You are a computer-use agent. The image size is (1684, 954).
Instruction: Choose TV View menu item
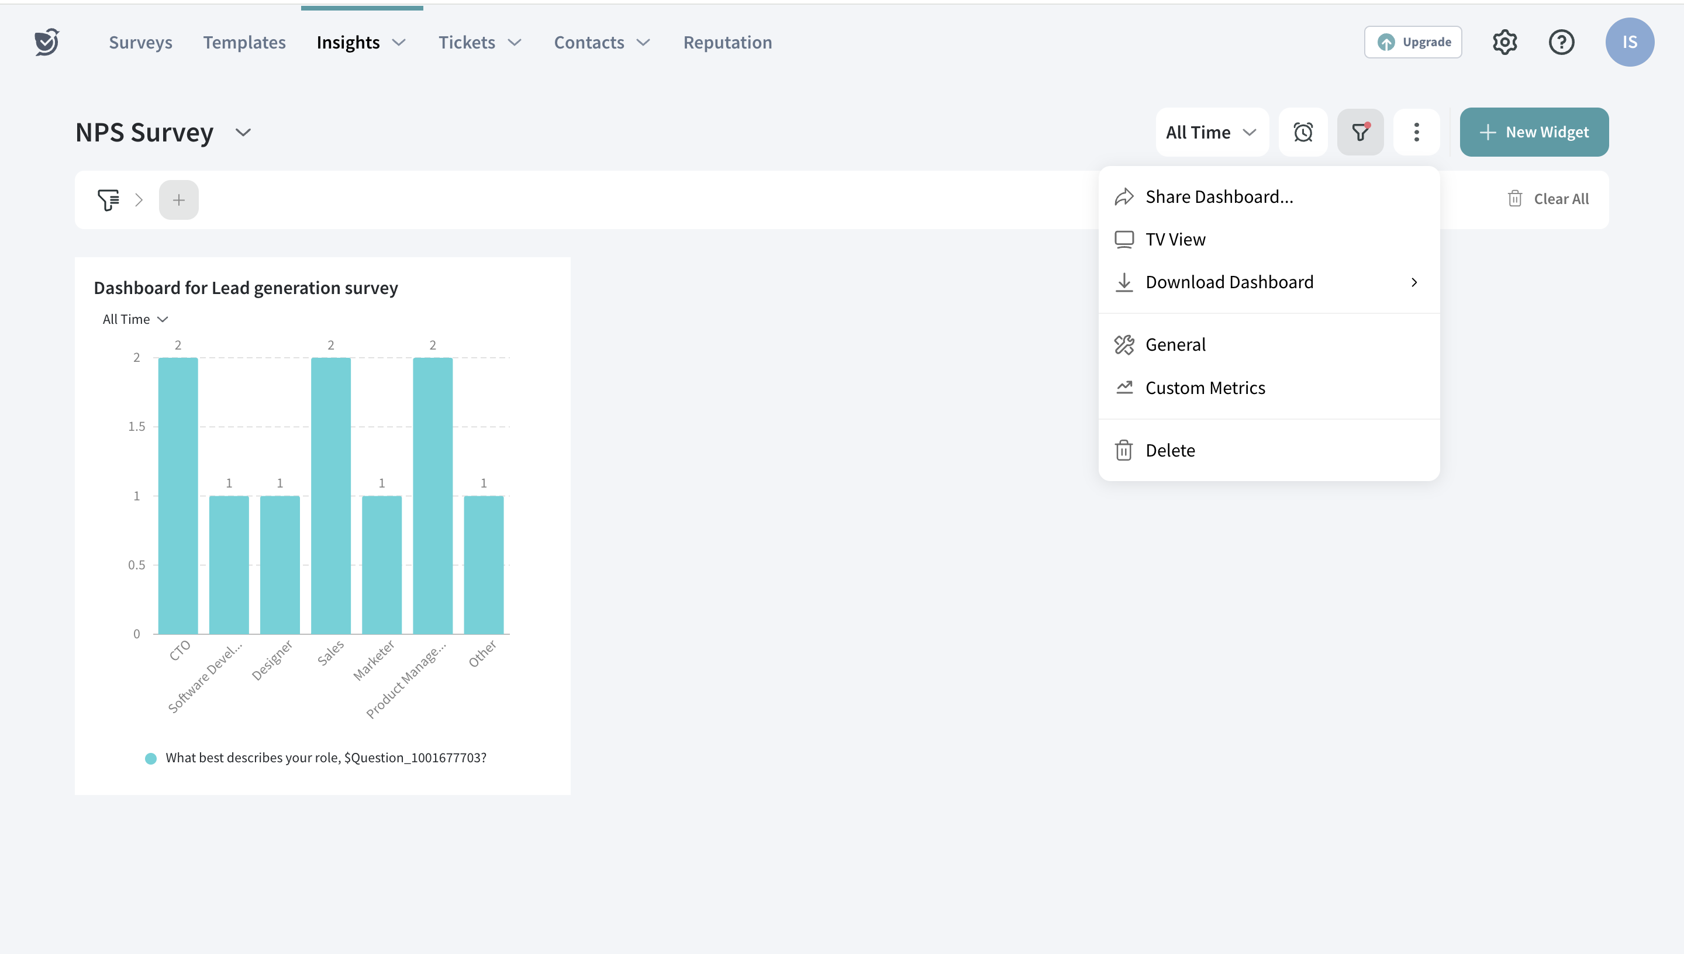tap(1175, 239)
